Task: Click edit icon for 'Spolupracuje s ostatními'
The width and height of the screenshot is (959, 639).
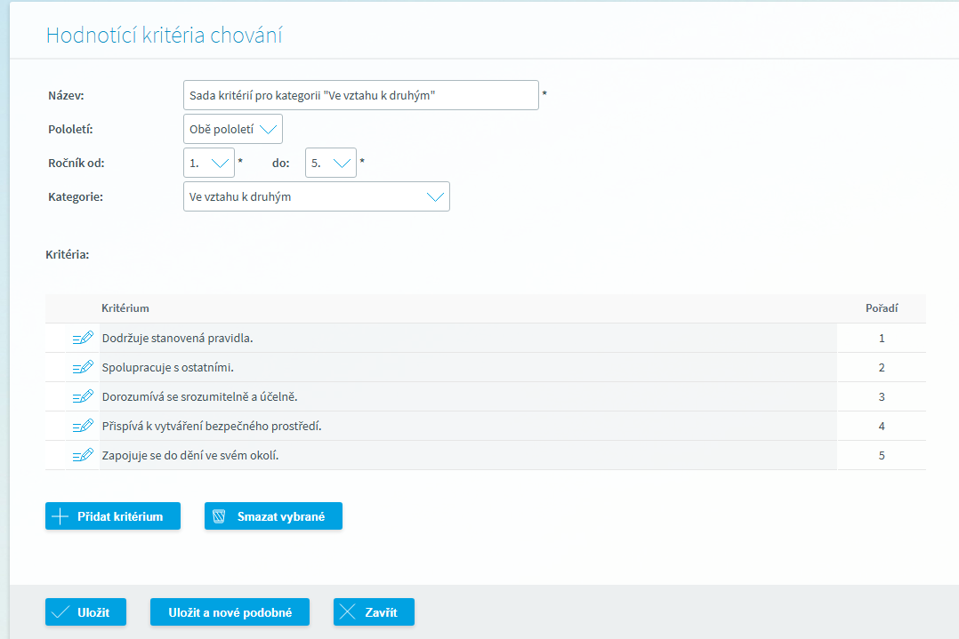Action: 83,367
